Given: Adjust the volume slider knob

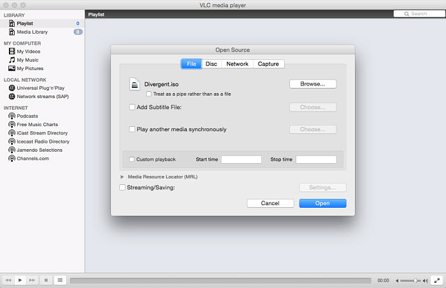Looking at the screenshot, I should coord(415,280).
